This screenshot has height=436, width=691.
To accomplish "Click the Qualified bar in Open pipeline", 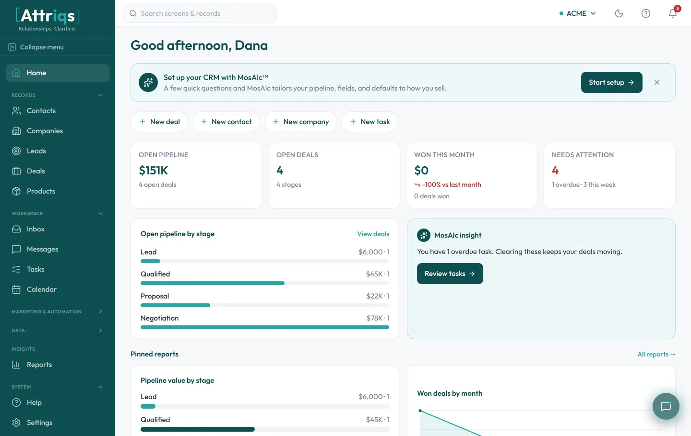I will click(265, 283).
